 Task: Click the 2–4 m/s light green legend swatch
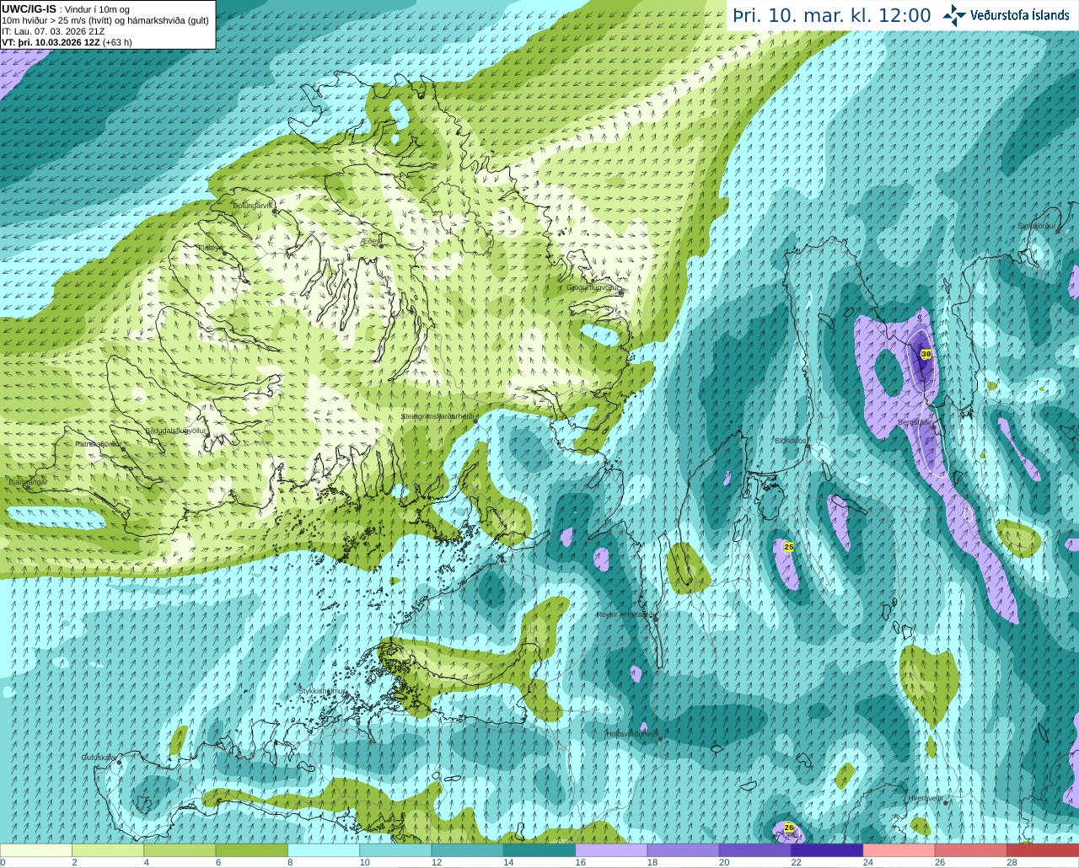[108, 850]
